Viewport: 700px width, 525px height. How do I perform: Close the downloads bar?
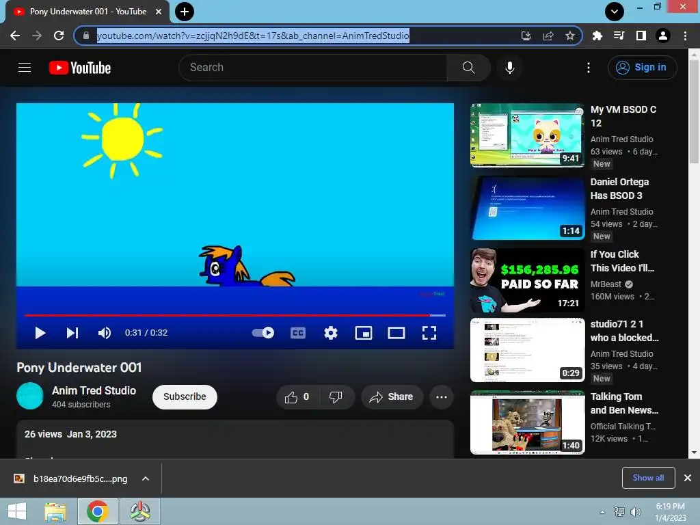[x=688, y=478]
